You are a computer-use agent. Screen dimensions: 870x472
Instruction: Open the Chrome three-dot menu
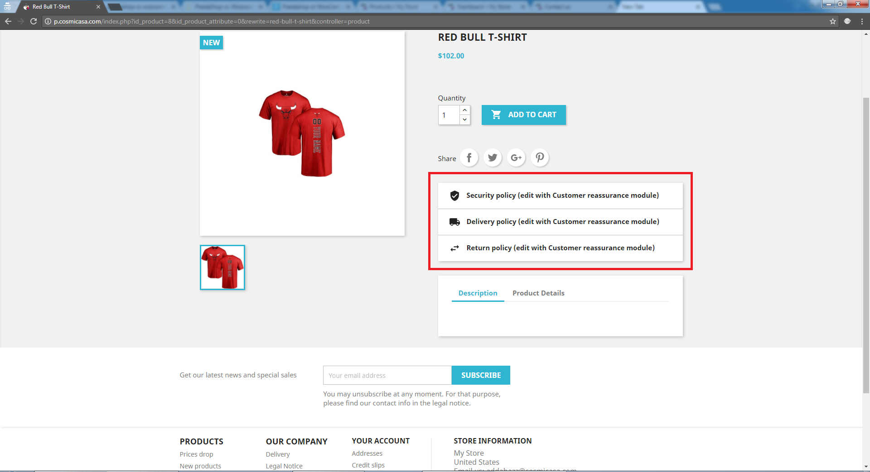[x=862, y=21]
